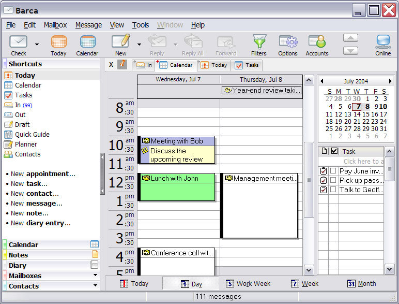
Task: Click the calendar scrollbar down arrow
Action: pyautogui.click(x=309, y=270)
